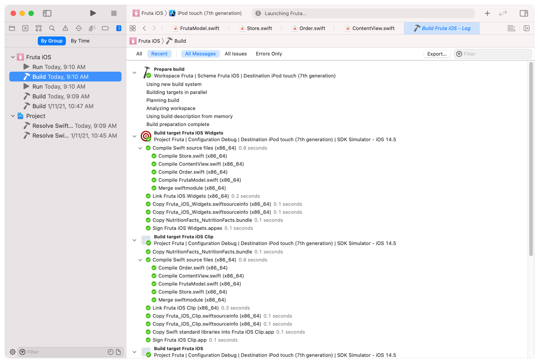Viewport: 539px width, 363px height.
Task: Open the Issue navigator warning icon
Action: click(x=65, y=28)
